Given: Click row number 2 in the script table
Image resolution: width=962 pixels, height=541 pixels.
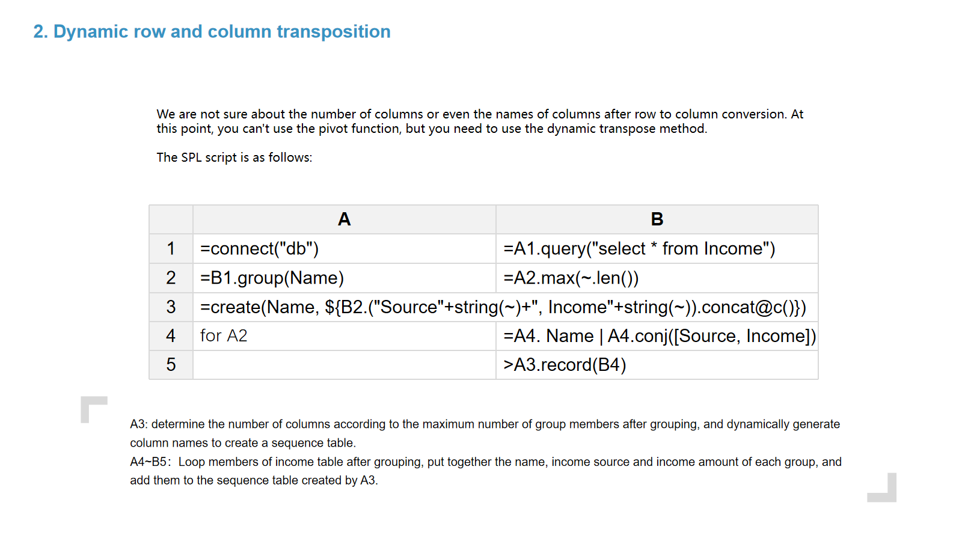Looking at the screenshot, I should coord(171,278).
